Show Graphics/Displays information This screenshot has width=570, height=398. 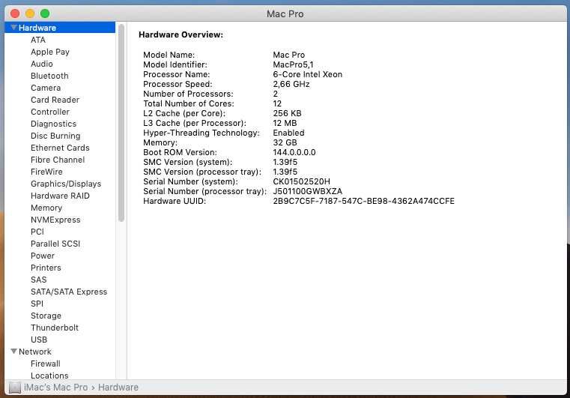point(66,184)
